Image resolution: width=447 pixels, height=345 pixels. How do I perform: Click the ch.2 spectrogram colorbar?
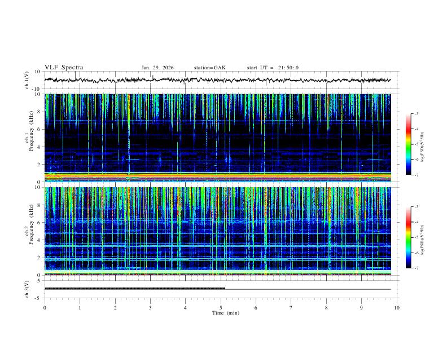point(408,237)
